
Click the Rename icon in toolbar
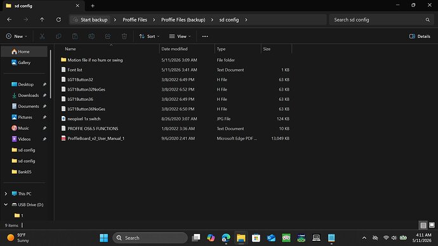(x=91, y=36)
